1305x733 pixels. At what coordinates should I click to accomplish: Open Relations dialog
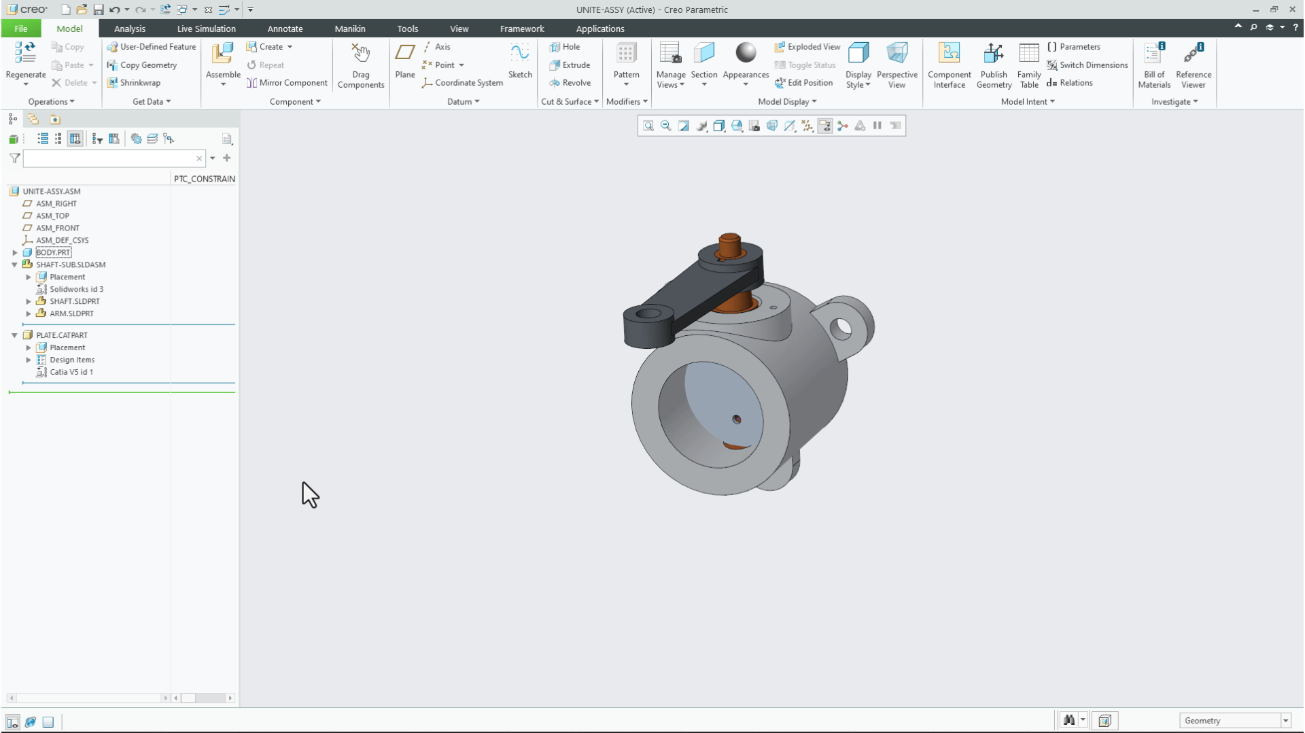click(1070, 83)
